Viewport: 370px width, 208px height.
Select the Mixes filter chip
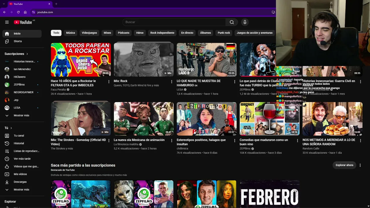(x=108, y=33)
